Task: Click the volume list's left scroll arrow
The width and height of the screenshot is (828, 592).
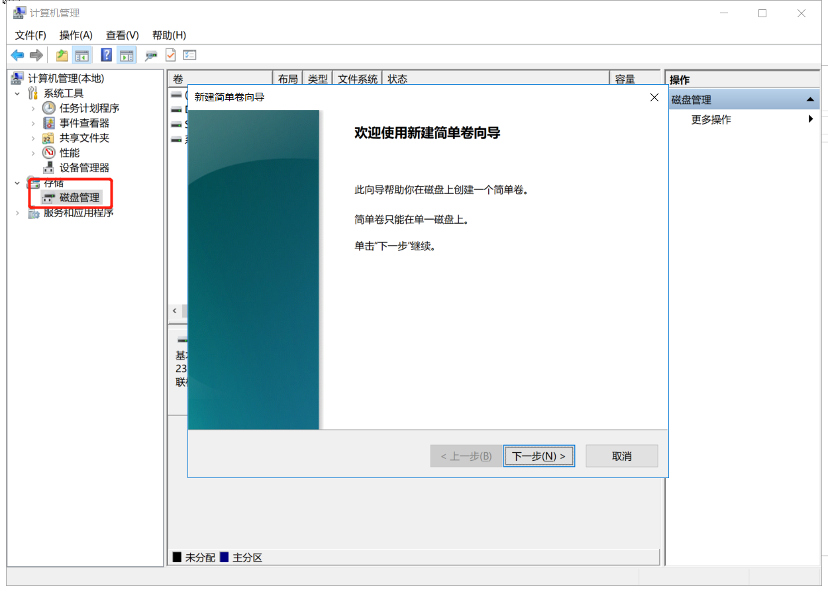Action: point(175,311)
